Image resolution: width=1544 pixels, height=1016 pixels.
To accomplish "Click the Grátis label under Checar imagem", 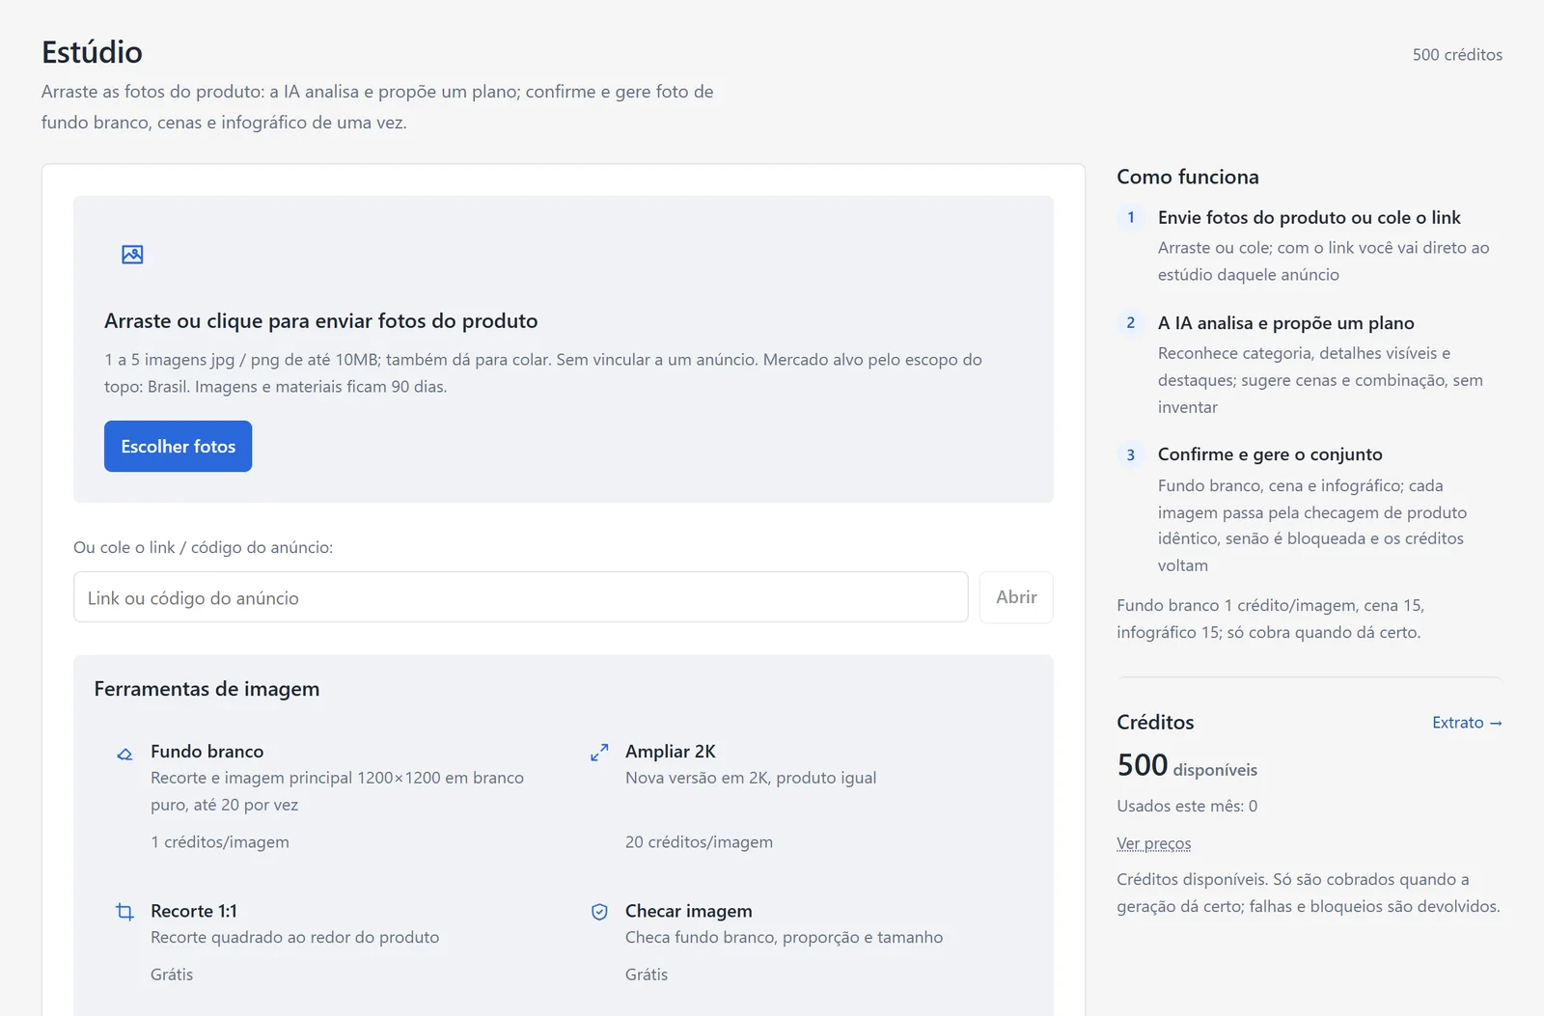I will click(x=647, y=975).
